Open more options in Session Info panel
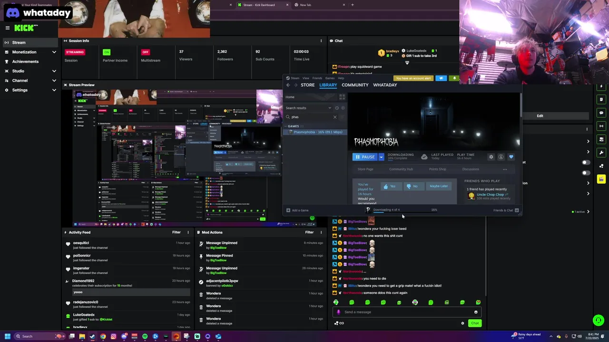This screenshot has height=342, width=609. (x=321, y=41)
